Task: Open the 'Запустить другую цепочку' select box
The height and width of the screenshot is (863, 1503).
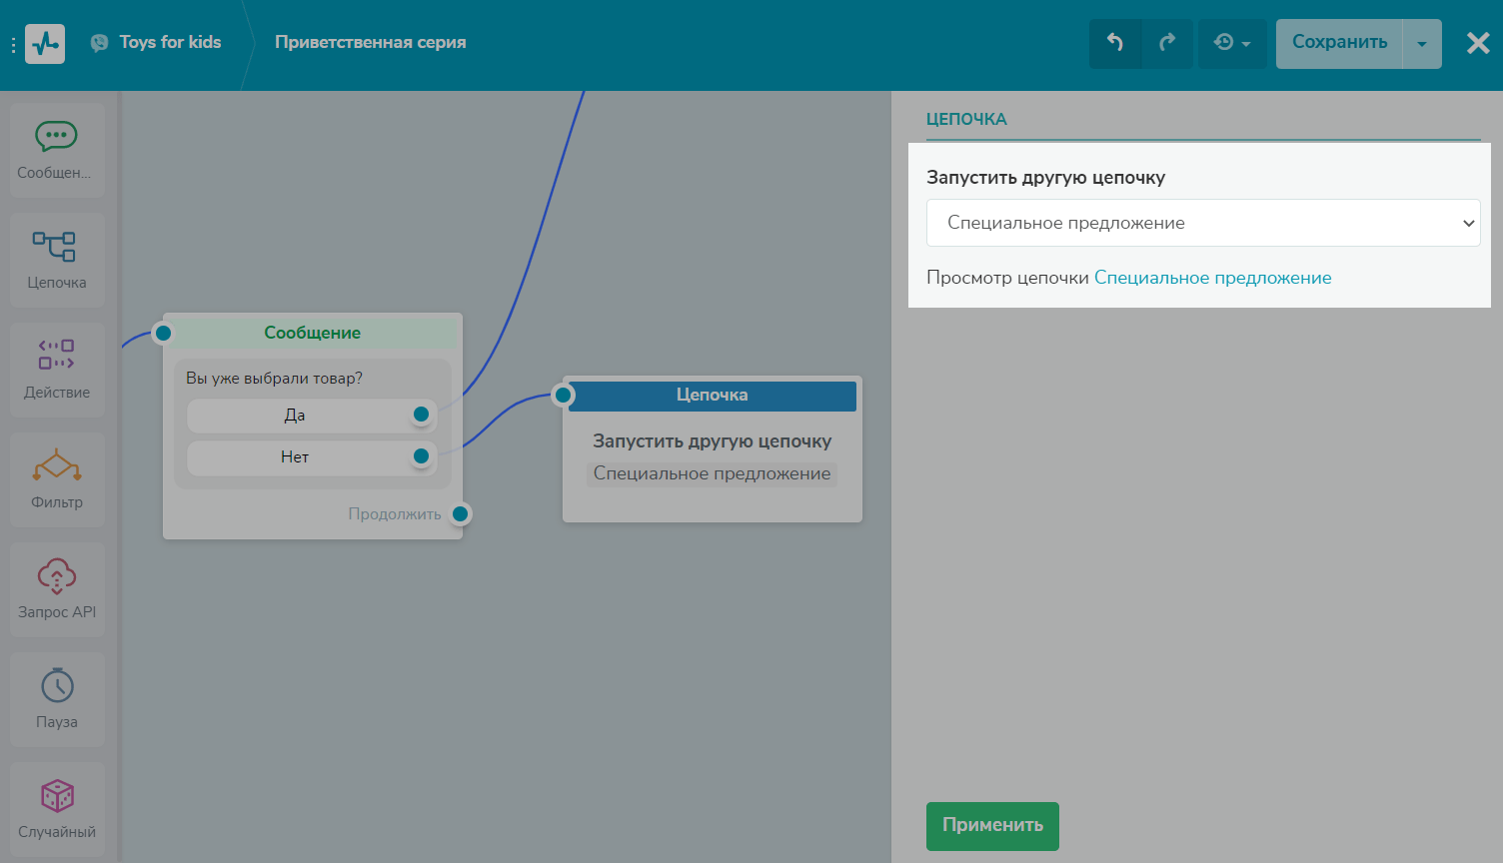Action: pos(1202,223)
